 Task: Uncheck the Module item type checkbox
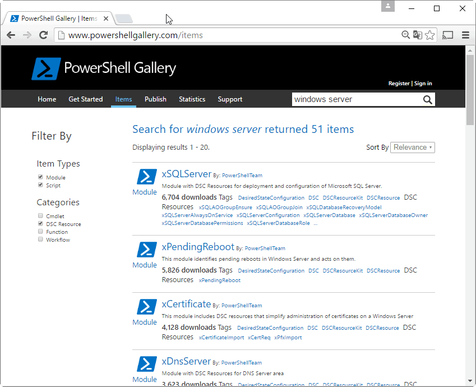[40, 177]
